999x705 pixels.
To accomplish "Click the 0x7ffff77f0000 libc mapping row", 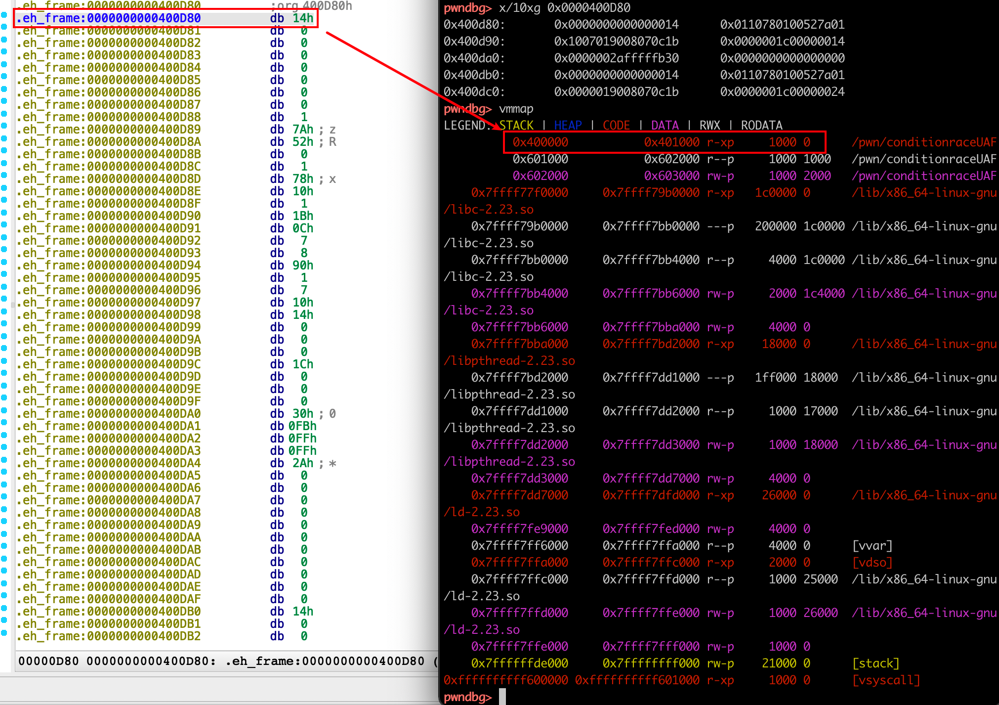I will click(x=734, y=193).
